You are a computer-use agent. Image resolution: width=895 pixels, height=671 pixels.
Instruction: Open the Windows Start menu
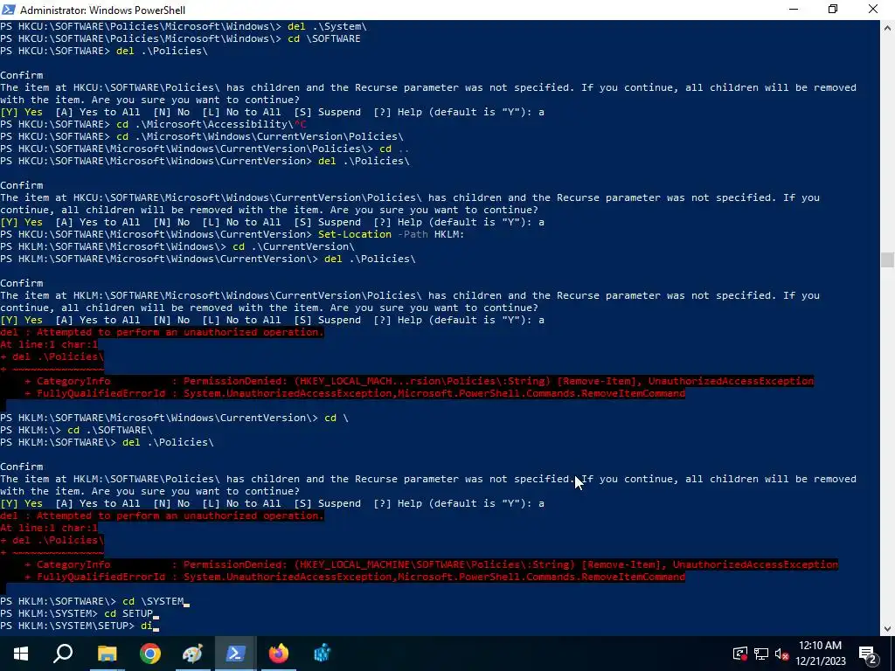[x=21, y=654]
